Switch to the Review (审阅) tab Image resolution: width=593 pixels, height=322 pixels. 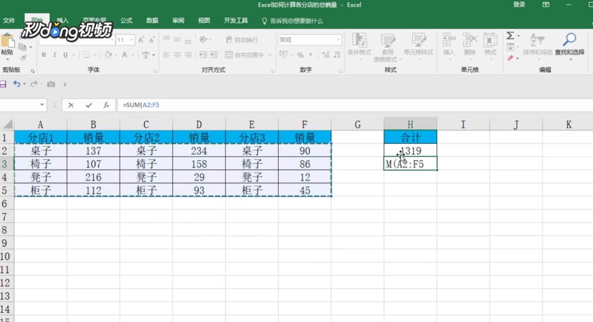tap(178, 21)
